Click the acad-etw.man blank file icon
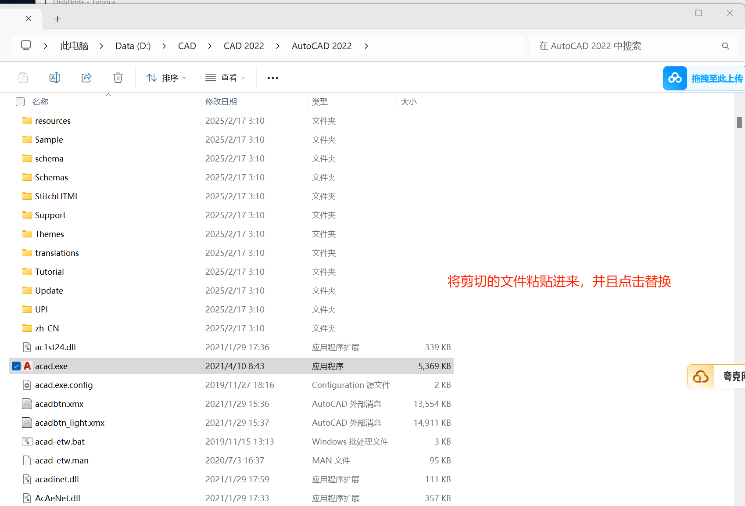This screenshot has height=506, width=745. [27, 460]
